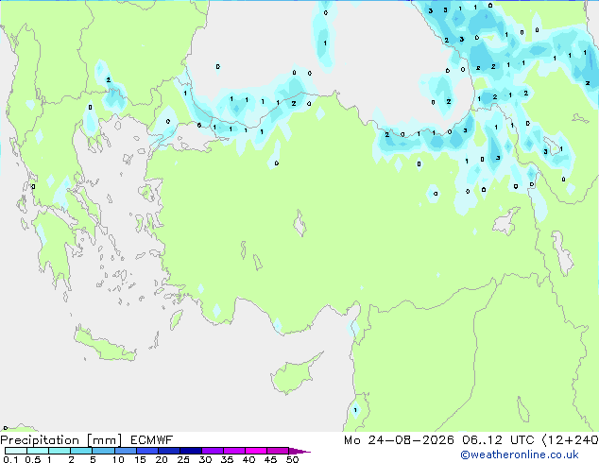Click the legend value "35"
The width and height of the screenshot is (599, 463).
pyautogui.click(x=227, y=459)
